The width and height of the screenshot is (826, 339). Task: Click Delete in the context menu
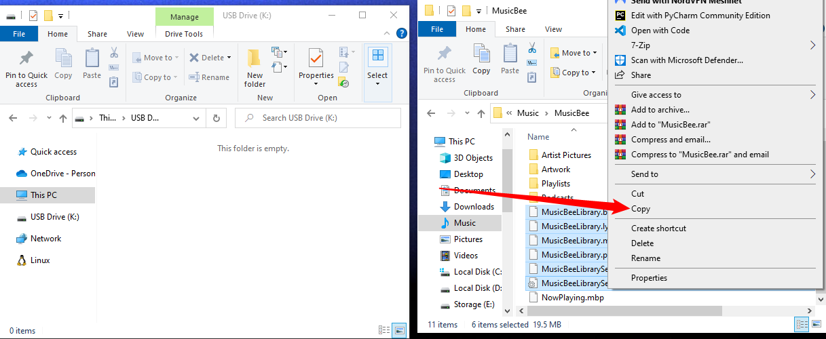point(643,243)
